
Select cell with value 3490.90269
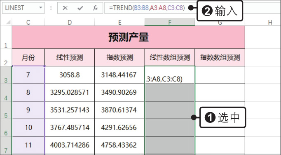119,93
